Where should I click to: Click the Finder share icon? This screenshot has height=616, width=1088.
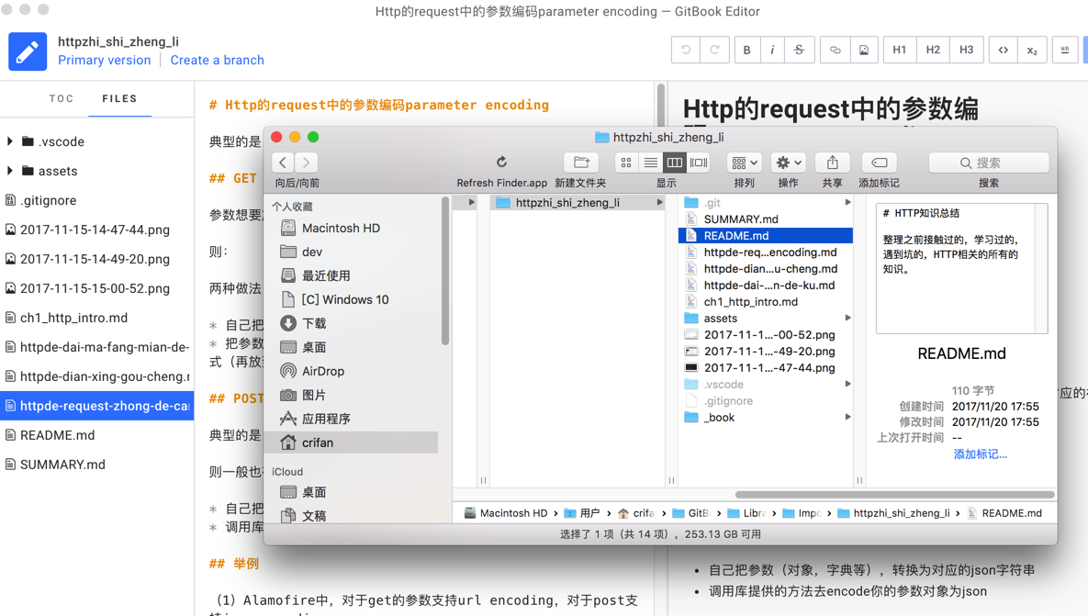point(833,162)
